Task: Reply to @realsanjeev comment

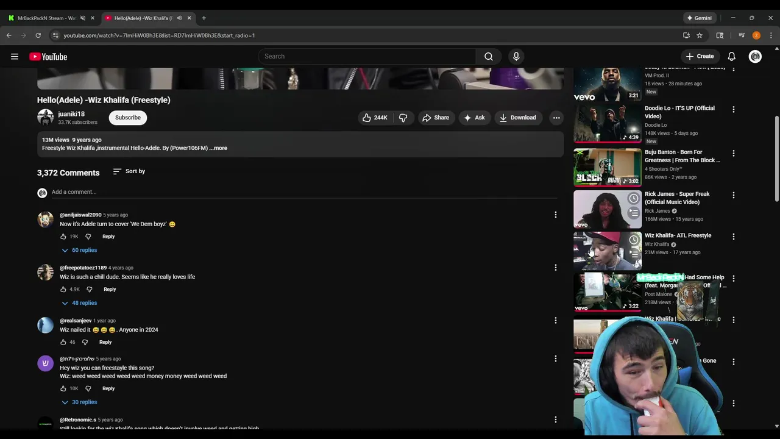Action: click(105, 342)
